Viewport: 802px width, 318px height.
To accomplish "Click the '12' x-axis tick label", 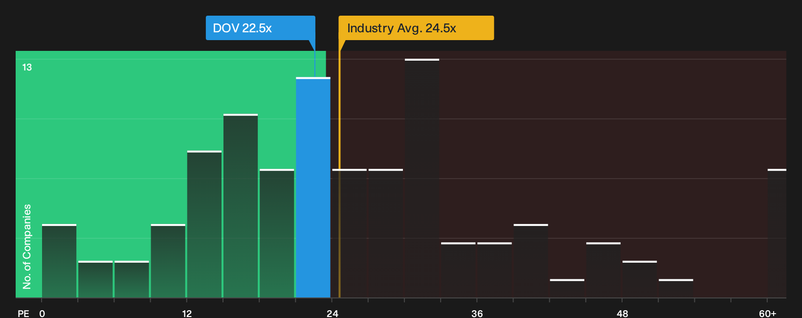I will tap(187, 314).
